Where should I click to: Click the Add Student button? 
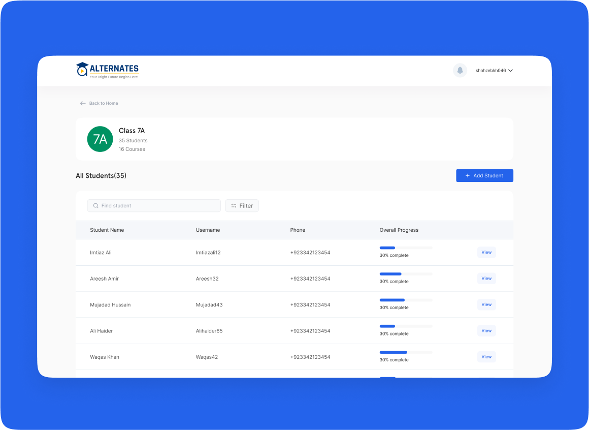(x=484, y=176)
